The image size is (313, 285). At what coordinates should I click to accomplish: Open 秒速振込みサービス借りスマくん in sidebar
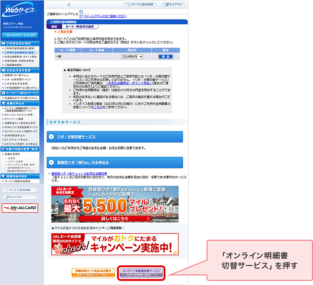[x=21, y=98]
